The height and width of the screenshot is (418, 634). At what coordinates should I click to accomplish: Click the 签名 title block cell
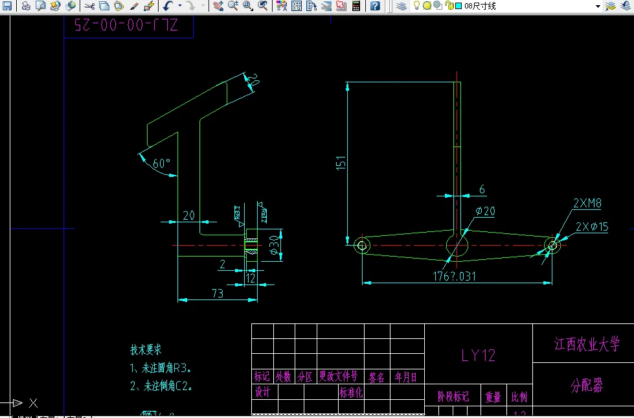tap(376, 377)
